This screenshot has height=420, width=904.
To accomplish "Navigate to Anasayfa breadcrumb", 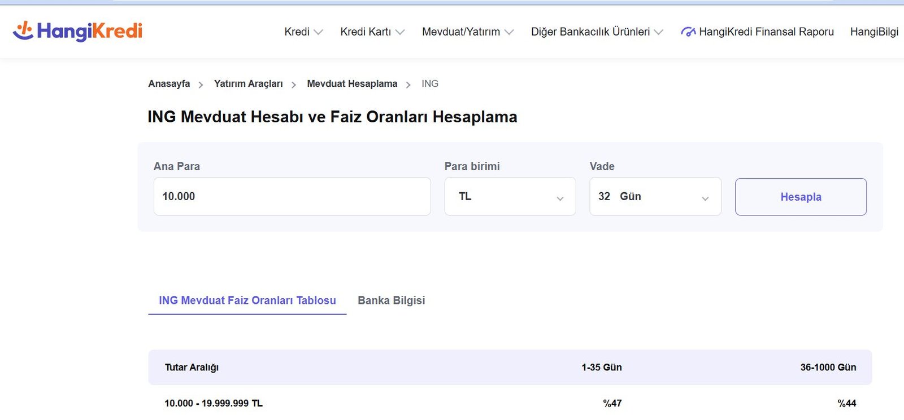I will click(169, 84).
